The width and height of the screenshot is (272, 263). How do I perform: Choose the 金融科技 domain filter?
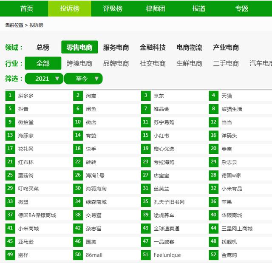tap(153, 48)
